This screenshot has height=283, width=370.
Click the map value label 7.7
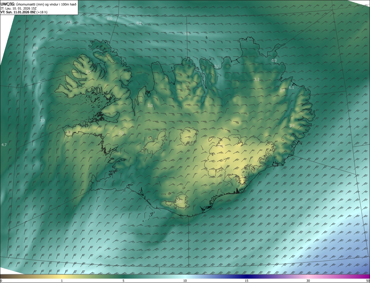(x=42, y=121)
